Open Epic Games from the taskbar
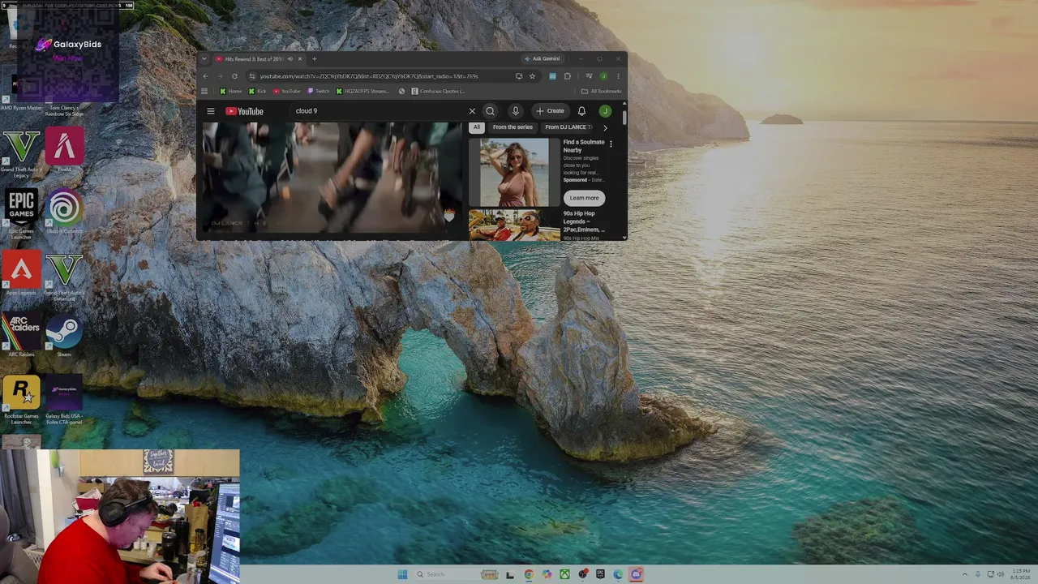The image size is (1038, 584). 600,574
